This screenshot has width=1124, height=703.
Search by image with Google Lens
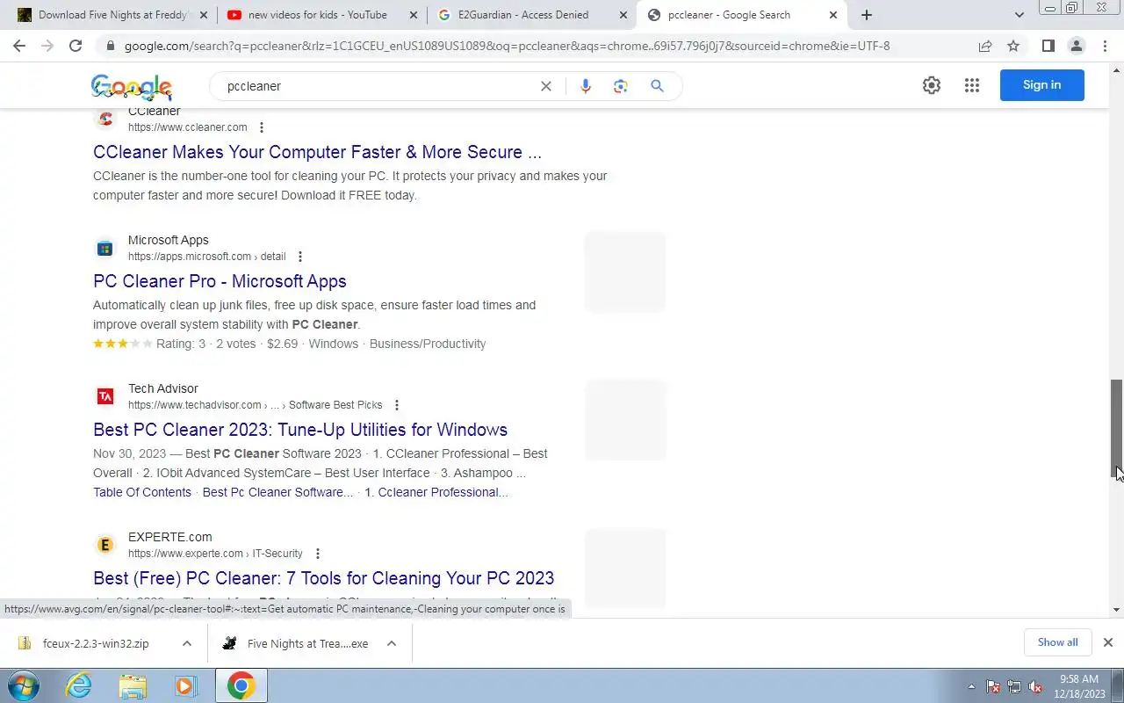tap(621, 86)
